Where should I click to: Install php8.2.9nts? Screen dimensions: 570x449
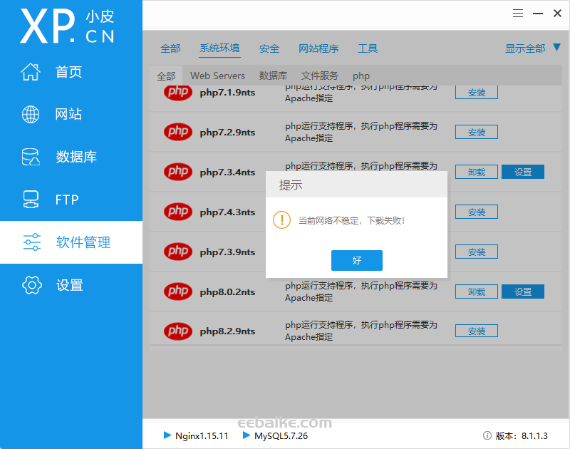click(477, 331)
